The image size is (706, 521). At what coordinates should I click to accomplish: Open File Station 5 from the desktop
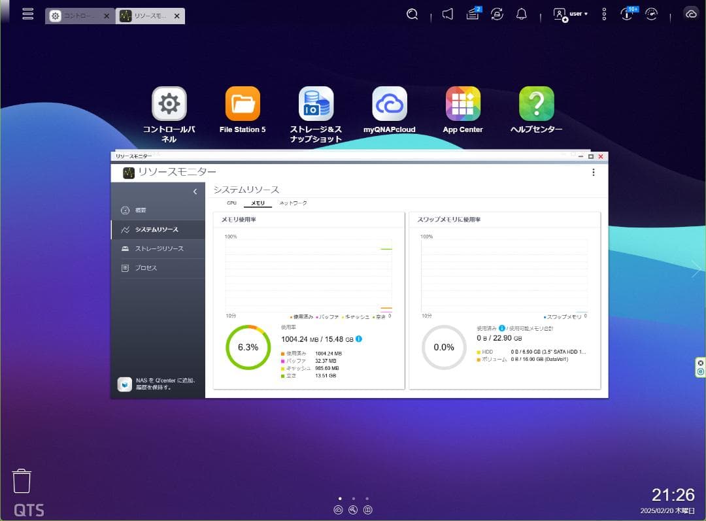tap(243, 103)
